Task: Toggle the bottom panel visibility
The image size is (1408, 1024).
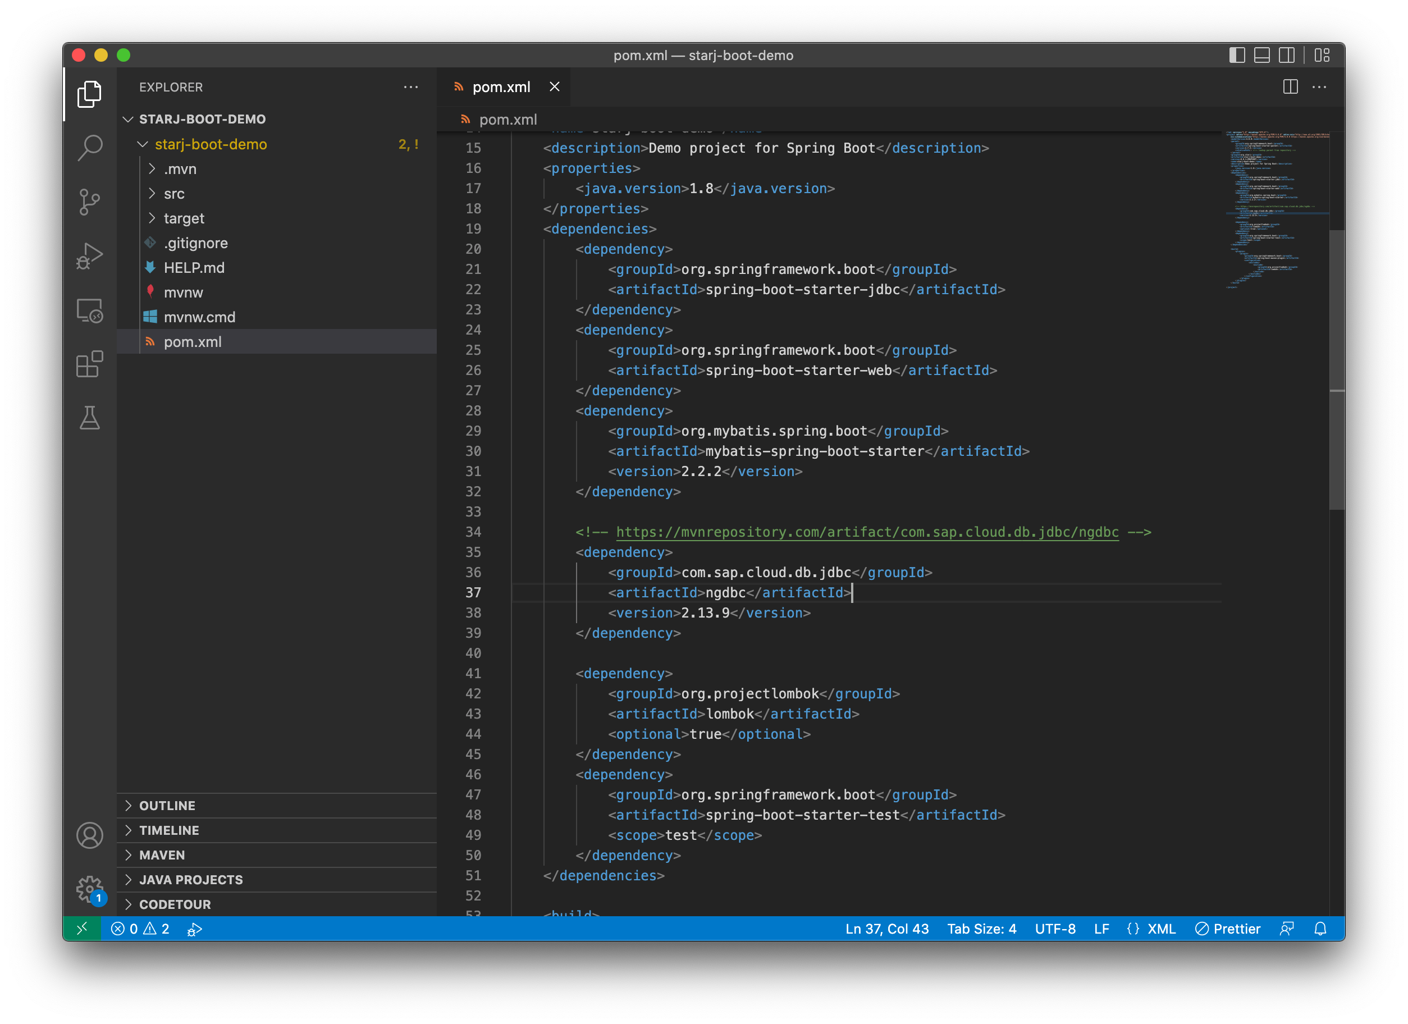Action: (1261, 55)
